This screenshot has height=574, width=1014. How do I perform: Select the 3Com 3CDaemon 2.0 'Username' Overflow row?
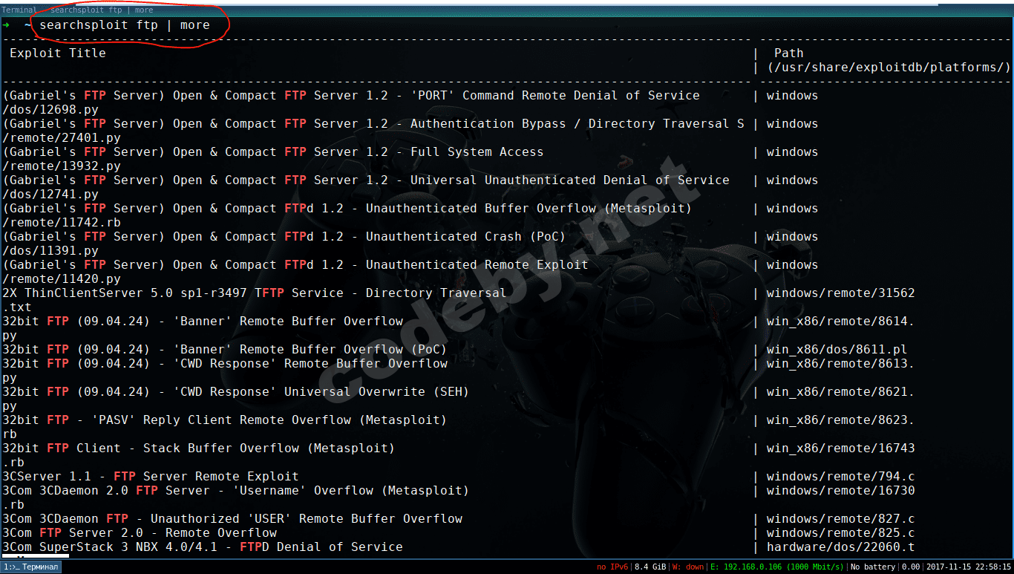236,491
